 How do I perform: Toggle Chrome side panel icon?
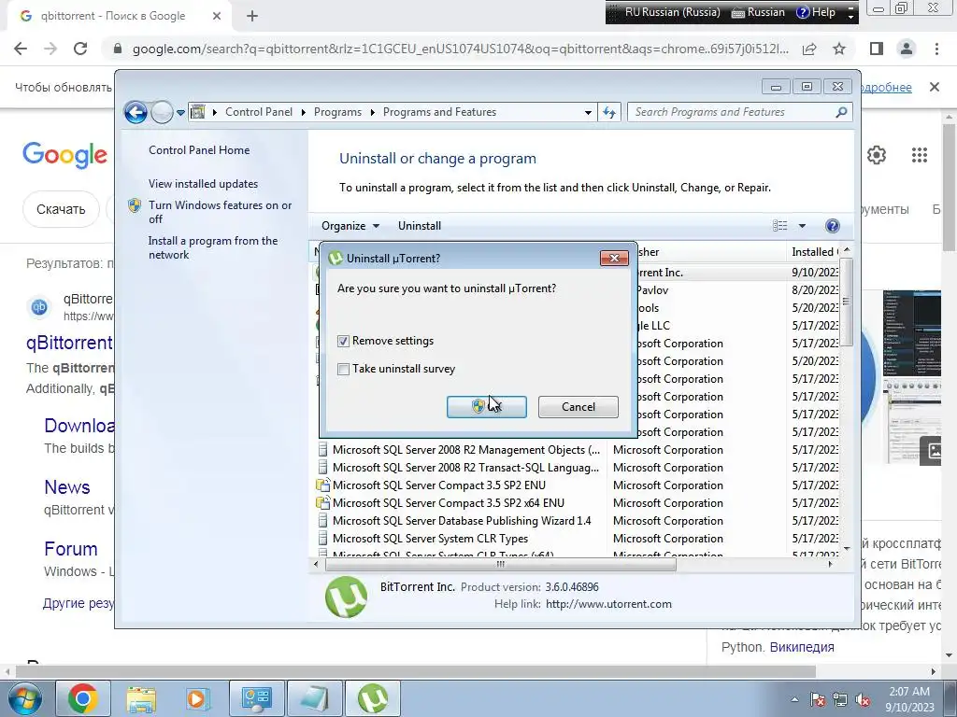[x=877, y=49]
